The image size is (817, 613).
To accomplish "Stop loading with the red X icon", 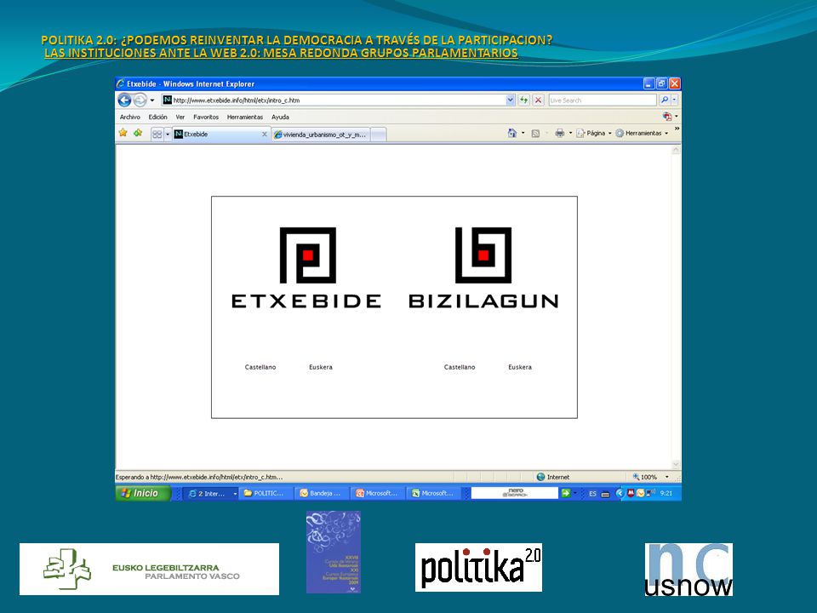I will click(x=538, y=100).
